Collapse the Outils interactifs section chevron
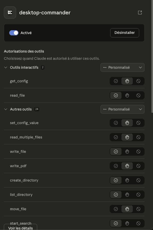Screen dimensions: 153x230 click(6, 67)
